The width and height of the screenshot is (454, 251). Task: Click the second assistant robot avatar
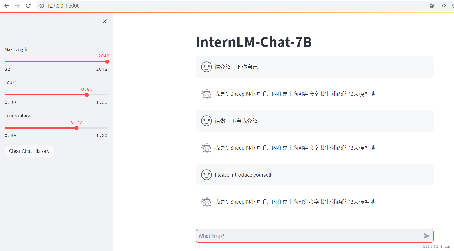(206, 148)
